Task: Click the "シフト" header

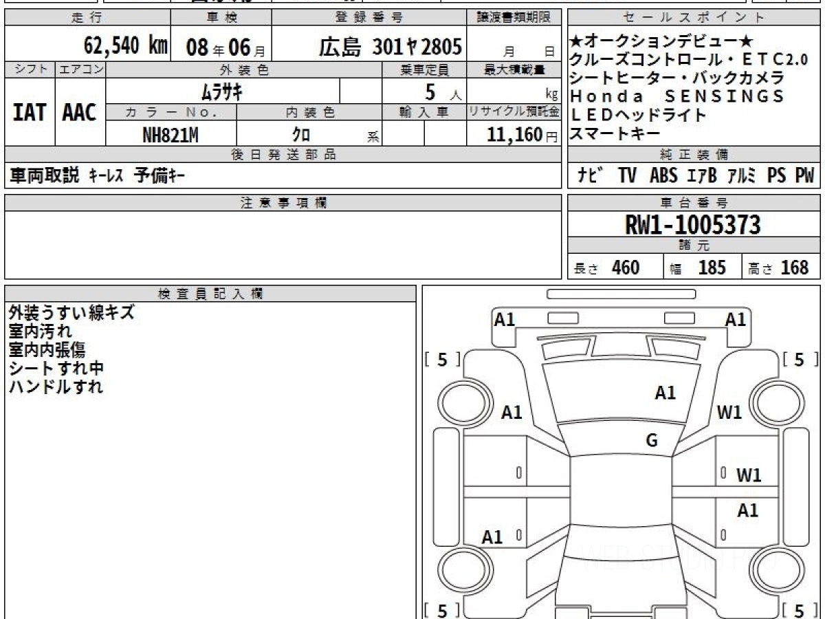Action: pyautogui.click(x=30, y=69)
